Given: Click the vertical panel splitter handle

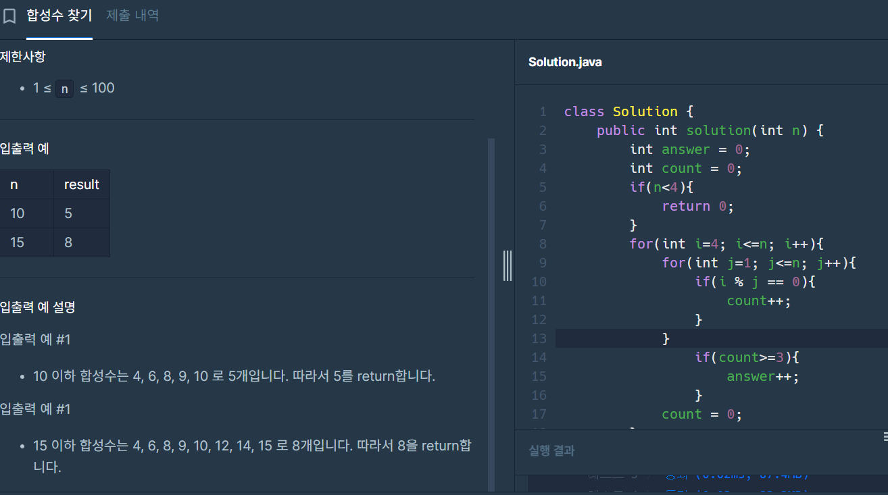Looking at the screenshot, I should point(508,265).
